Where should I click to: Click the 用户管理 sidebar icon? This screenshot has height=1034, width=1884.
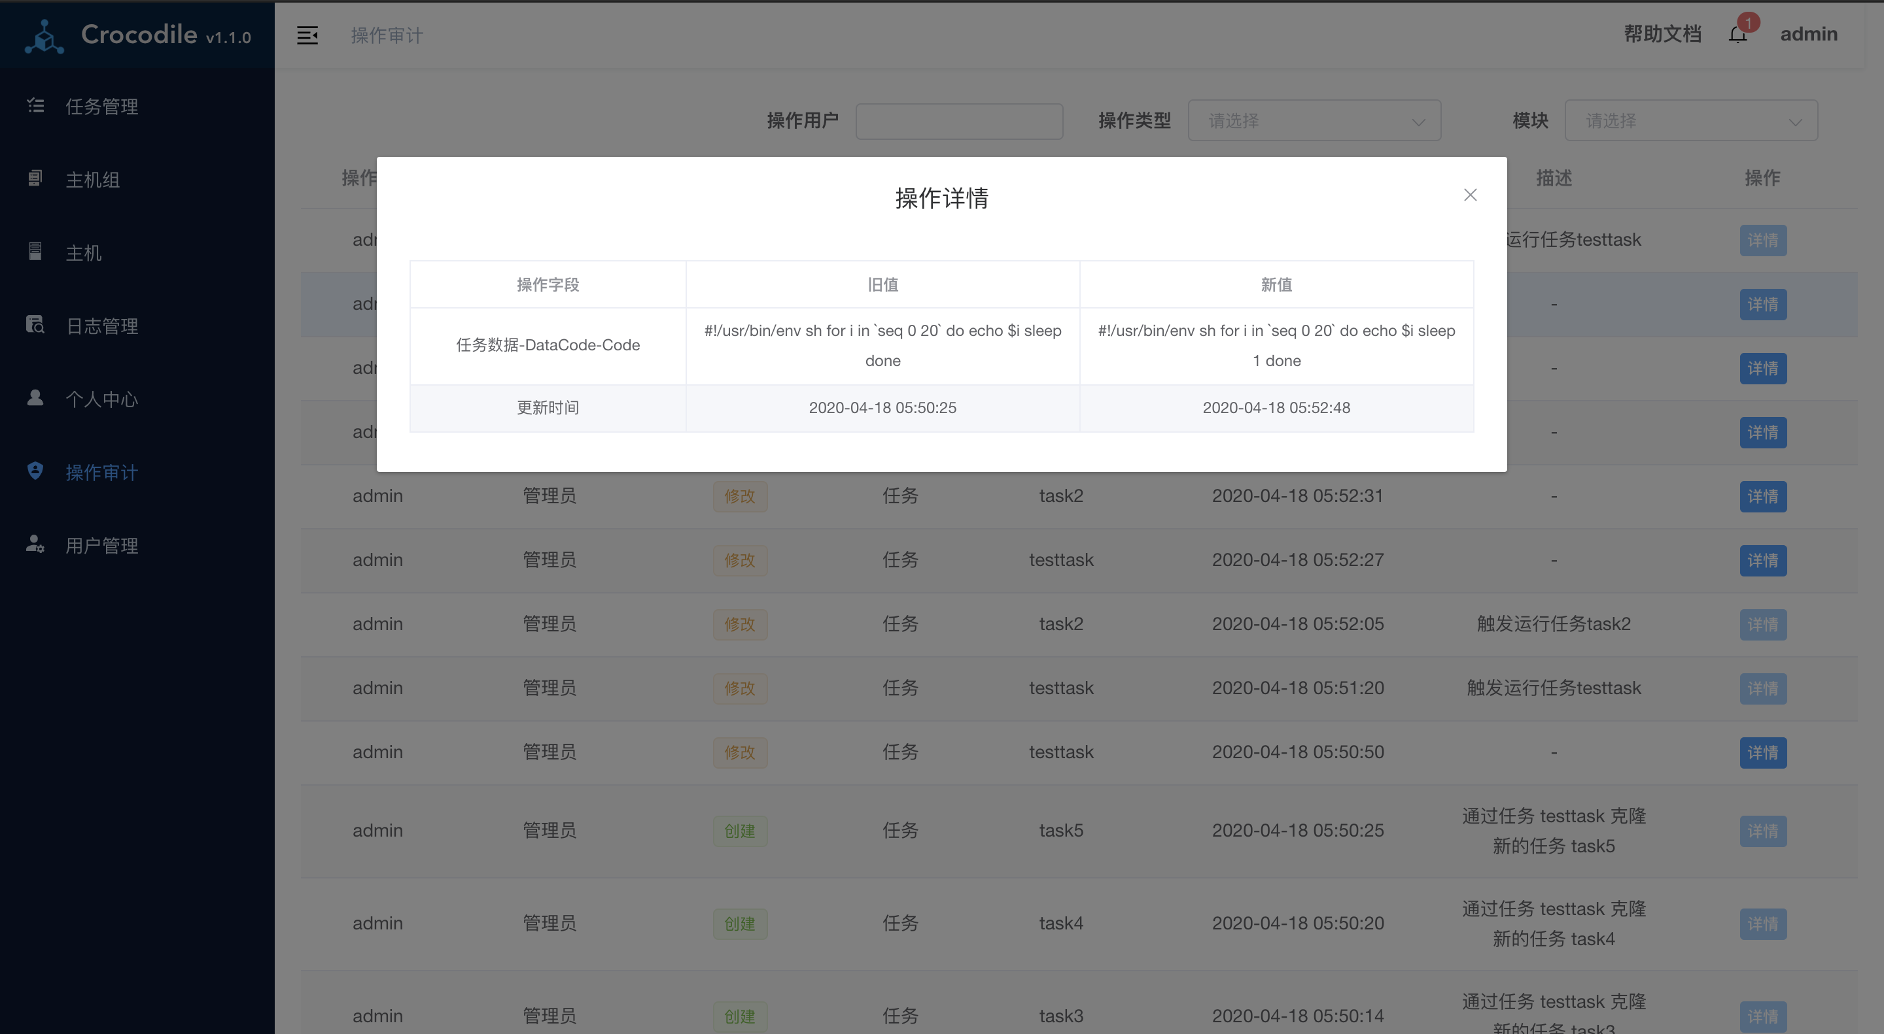35,544
